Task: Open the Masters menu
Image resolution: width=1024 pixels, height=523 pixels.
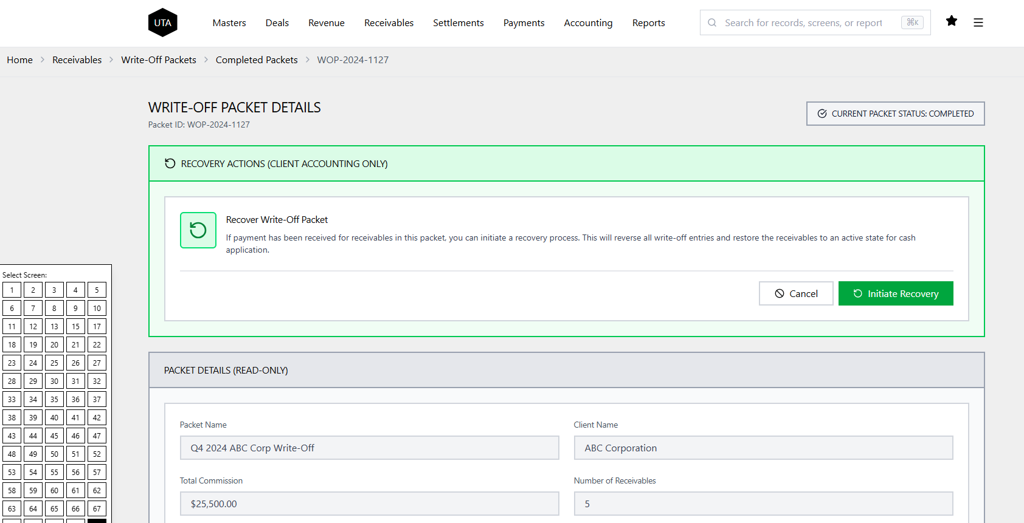Action: [229, 22]
